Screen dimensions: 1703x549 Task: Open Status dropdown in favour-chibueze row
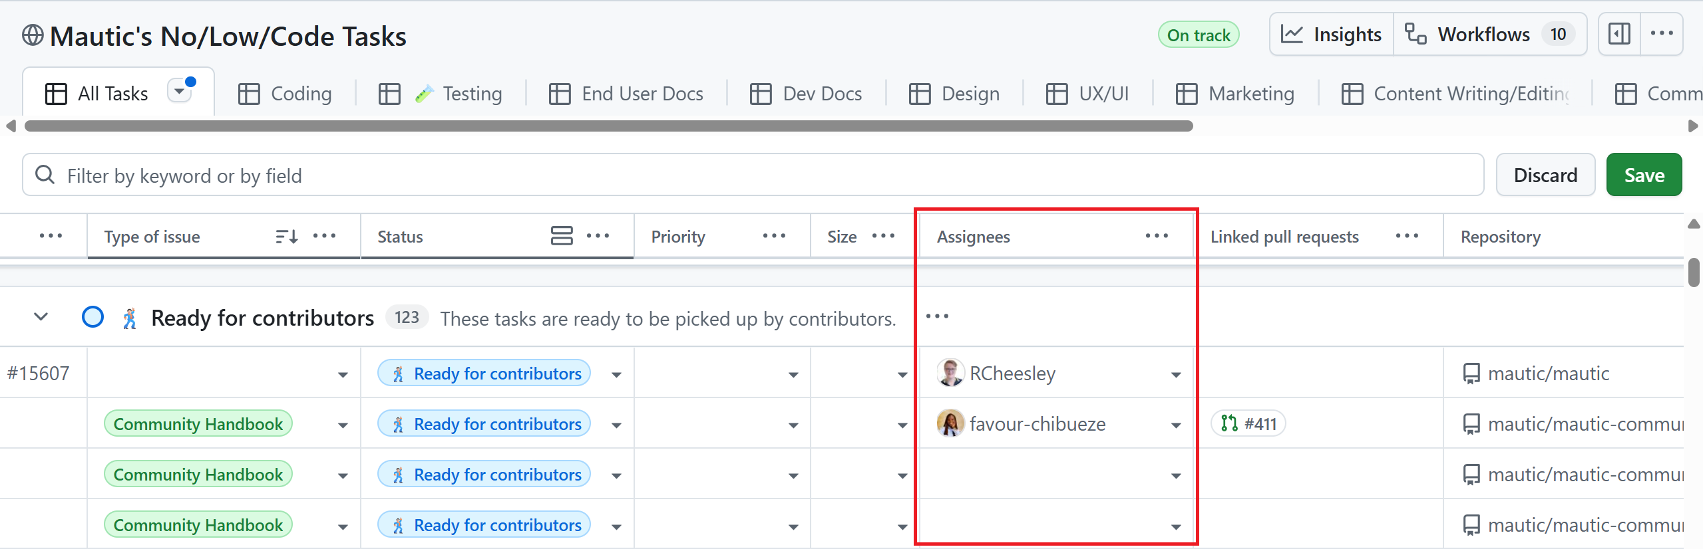point(616,425)
